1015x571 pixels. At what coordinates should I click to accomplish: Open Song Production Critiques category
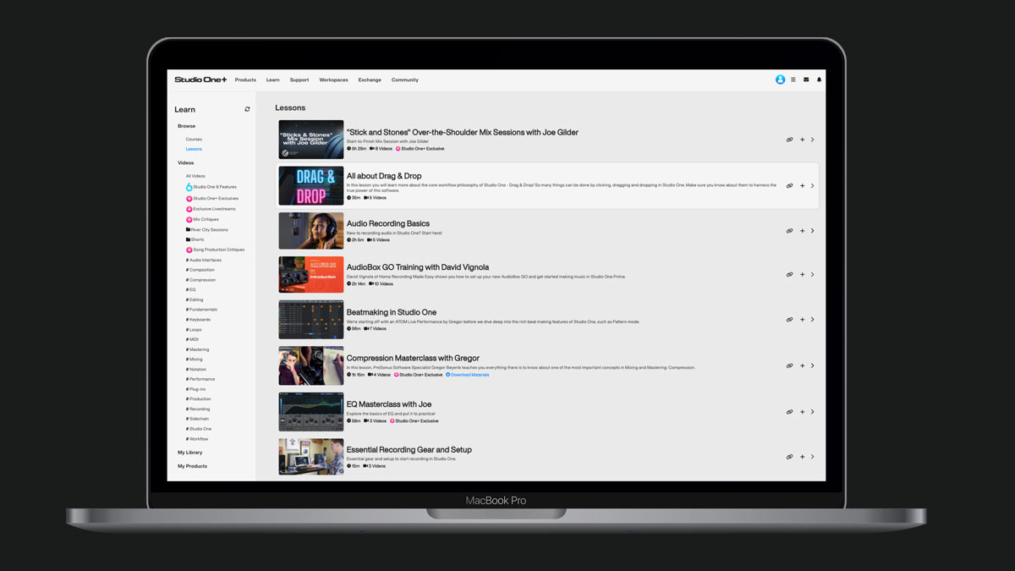point(215,250)
